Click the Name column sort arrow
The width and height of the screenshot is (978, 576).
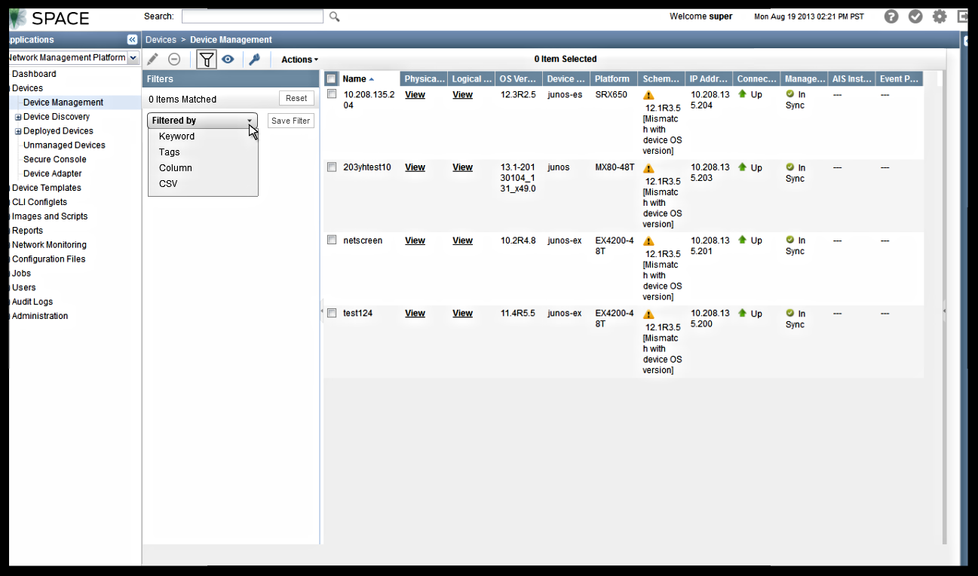point(372,79)
